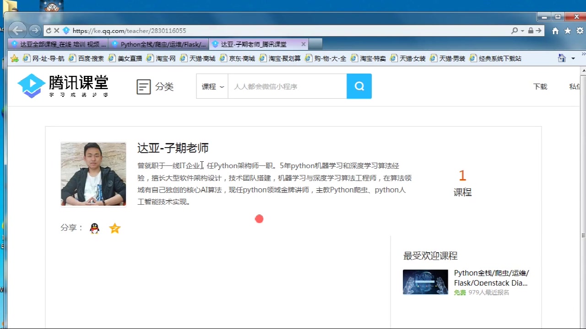This screenshot has width=586, height=329.
Task: Click the add-to-favorites star on bookmarks bar
Action: click(15, 58)
